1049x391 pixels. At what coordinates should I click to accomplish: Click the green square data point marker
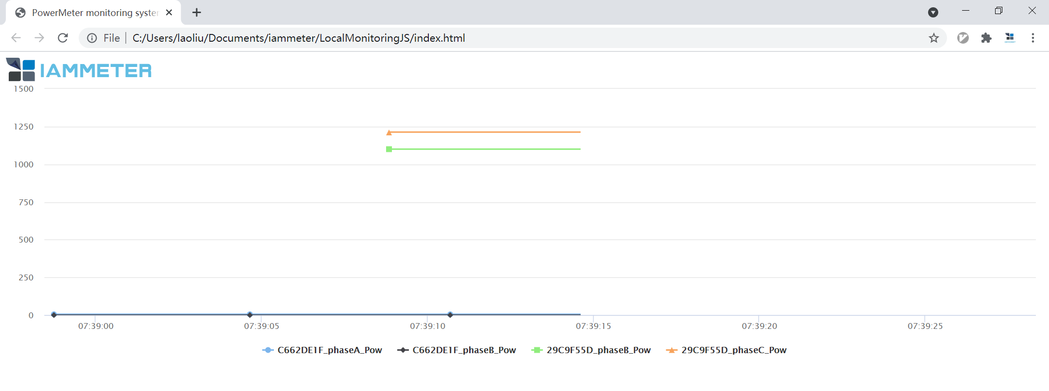coord(389,149)
